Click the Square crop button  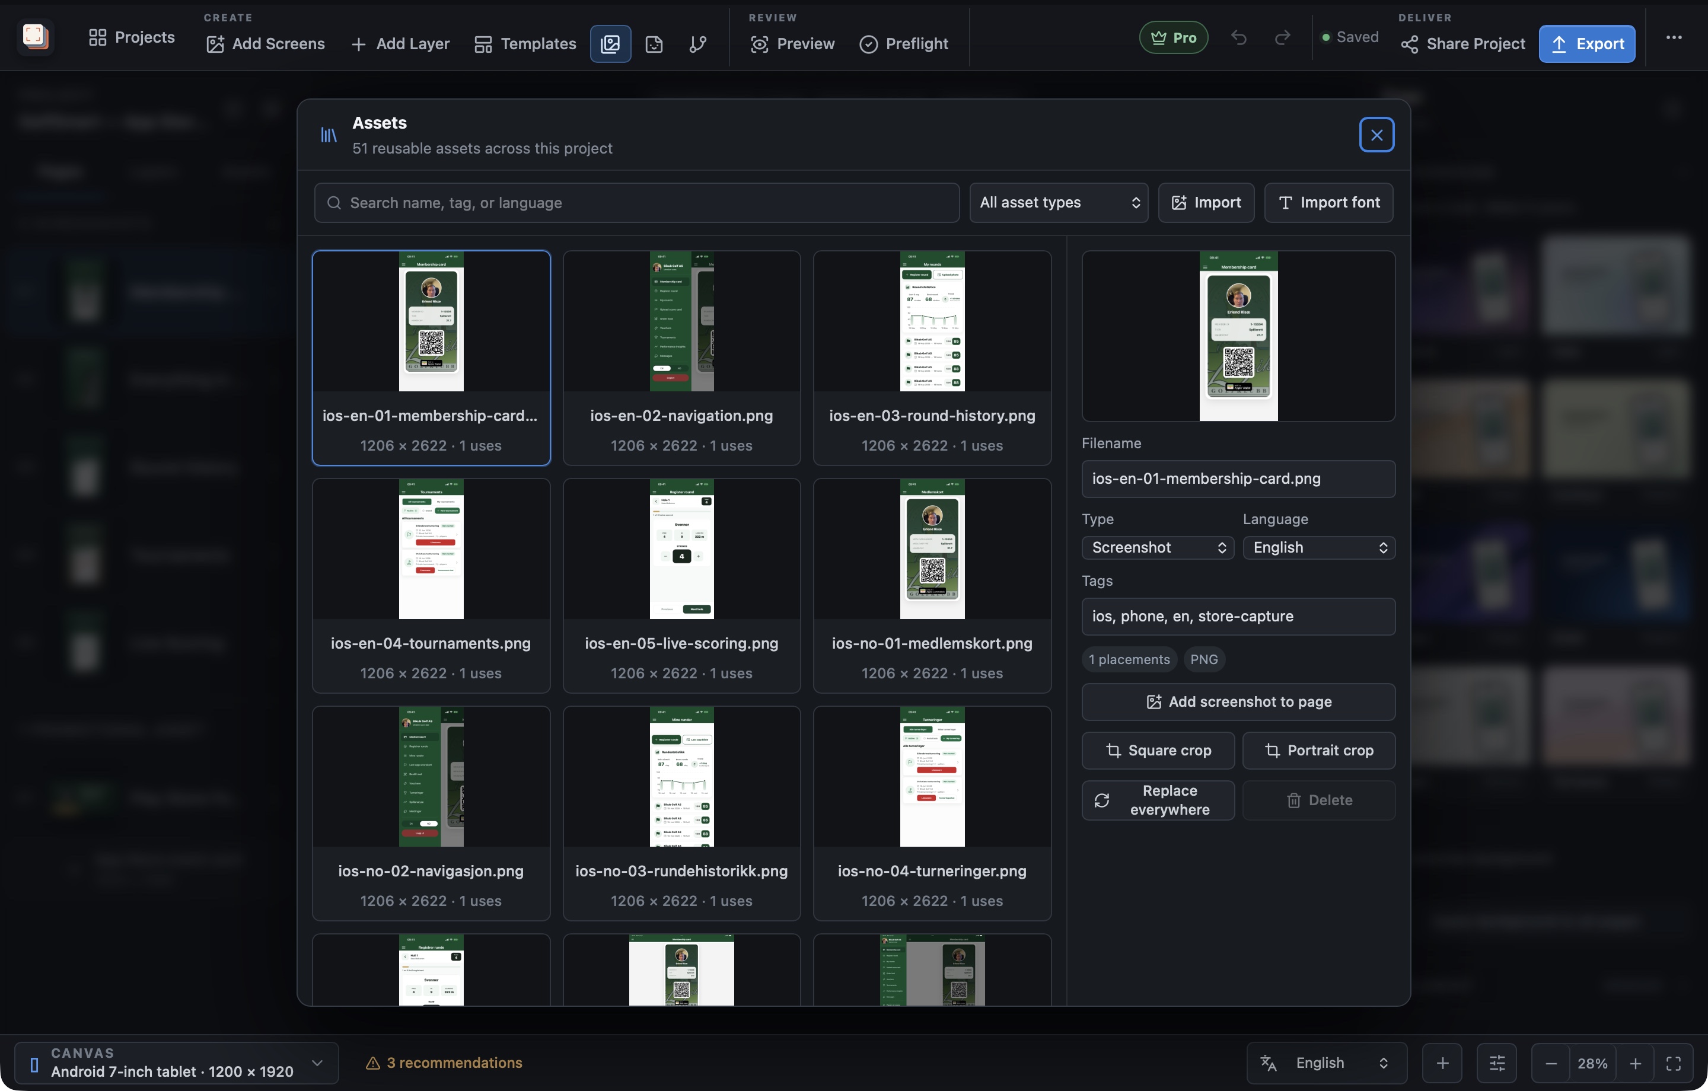coord(1158,751)
